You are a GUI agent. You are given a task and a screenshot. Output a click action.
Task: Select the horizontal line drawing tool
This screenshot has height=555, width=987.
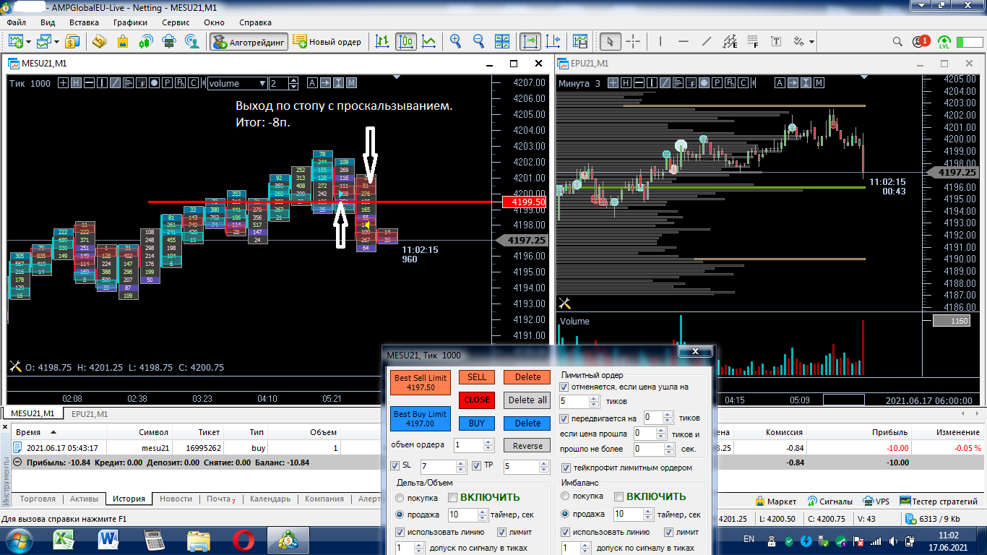[684, 41]
